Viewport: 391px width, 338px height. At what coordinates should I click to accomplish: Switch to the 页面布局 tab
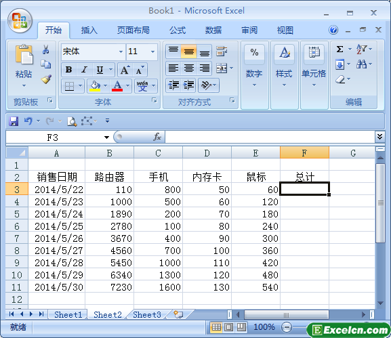(x=133, y=30)
